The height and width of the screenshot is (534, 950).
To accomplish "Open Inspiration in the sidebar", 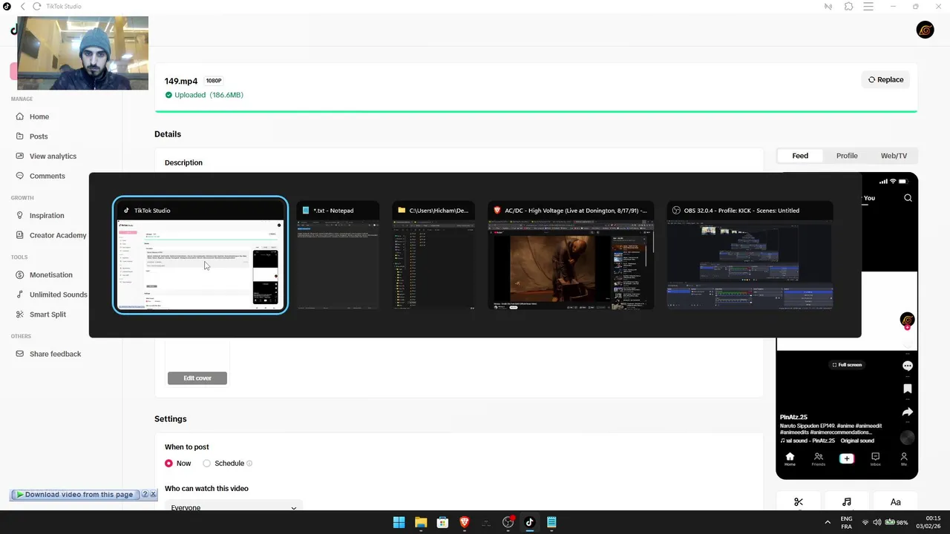I will (47, 216).
